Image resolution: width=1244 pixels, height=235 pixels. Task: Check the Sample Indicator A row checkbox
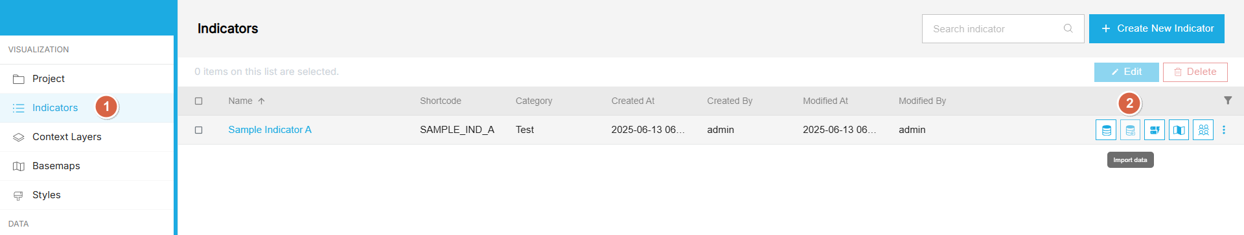199,130
